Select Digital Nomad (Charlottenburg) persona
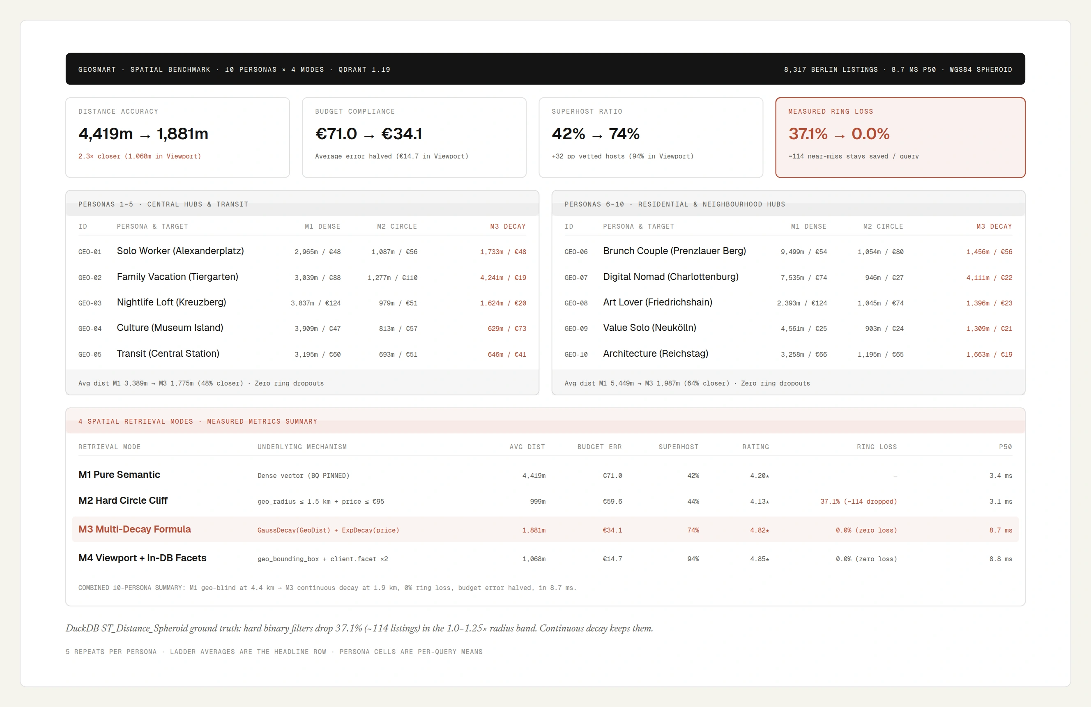This screenshot has width=1091, height=707. pos(671,277)
